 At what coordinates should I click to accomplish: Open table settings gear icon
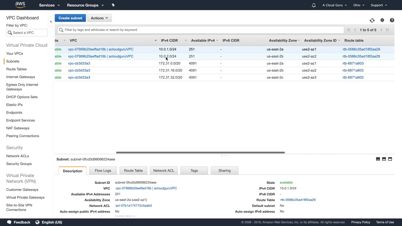382,20
